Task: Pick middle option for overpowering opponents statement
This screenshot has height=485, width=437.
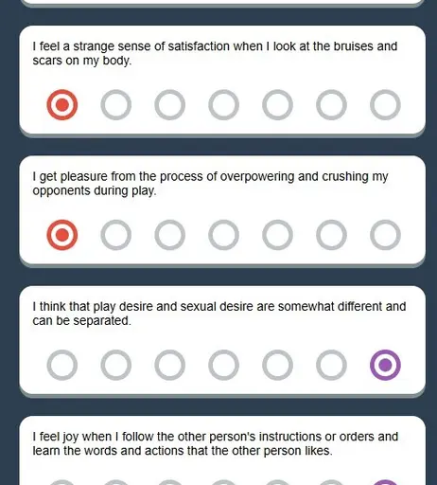Action: [x=223, y=235]
